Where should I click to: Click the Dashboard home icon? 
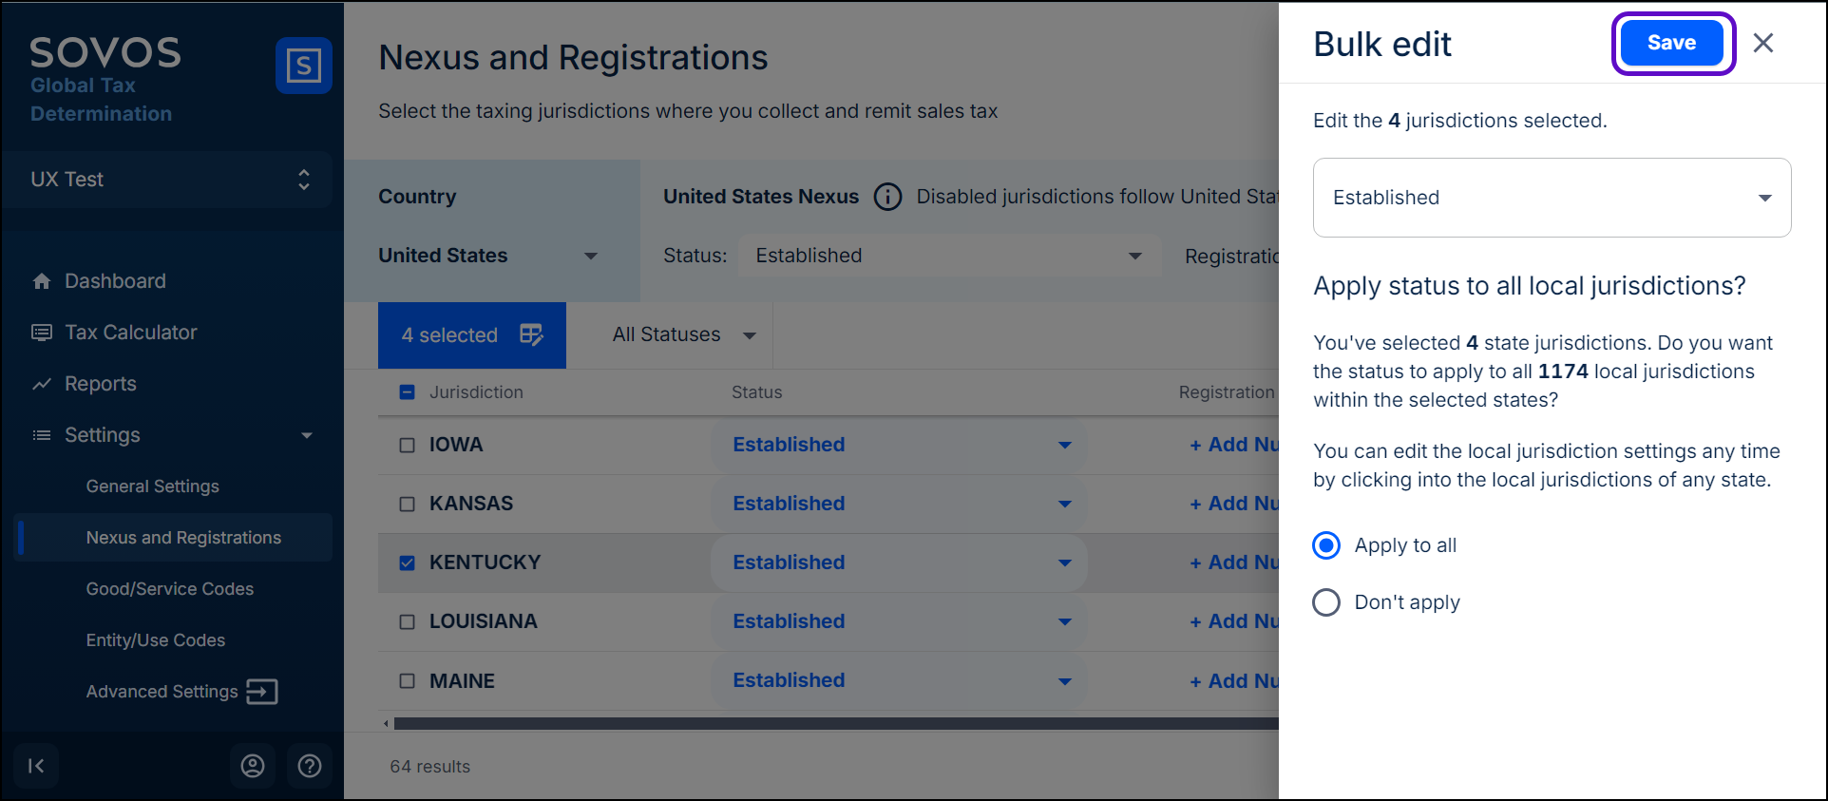pos(42,281)
